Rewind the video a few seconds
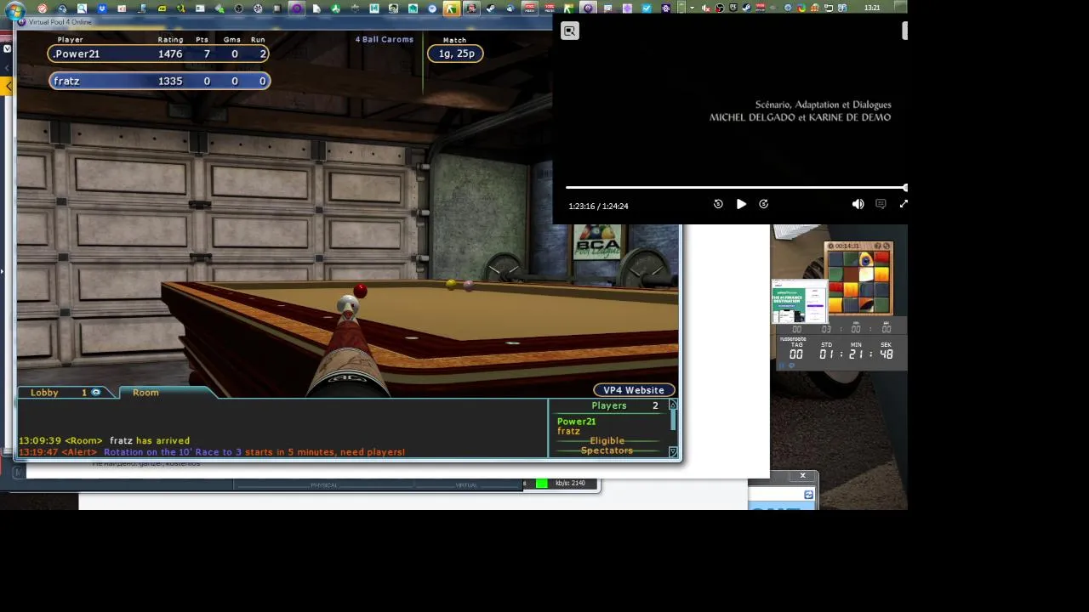Screen dimensions: 1089x612 [x=718, y=204]
